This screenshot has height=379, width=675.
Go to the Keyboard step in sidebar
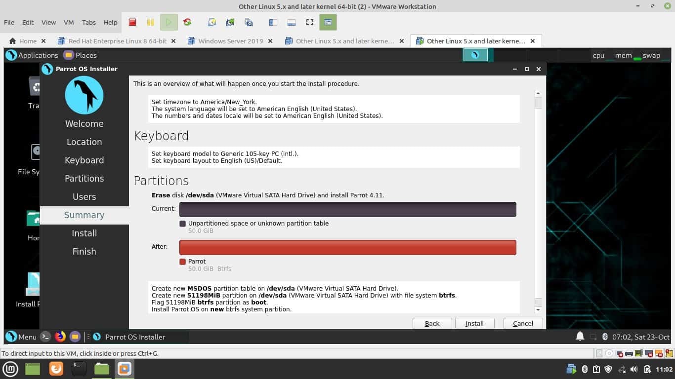click(84, 160)
